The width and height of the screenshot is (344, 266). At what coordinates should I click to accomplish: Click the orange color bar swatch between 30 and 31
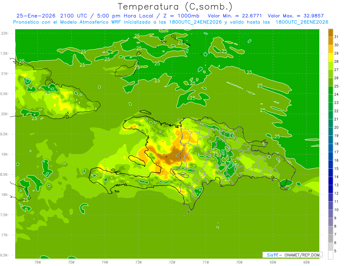pyautogui.click(x=331, y=41)
